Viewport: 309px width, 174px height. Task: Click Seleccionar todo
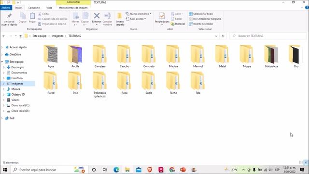(201, 14)
